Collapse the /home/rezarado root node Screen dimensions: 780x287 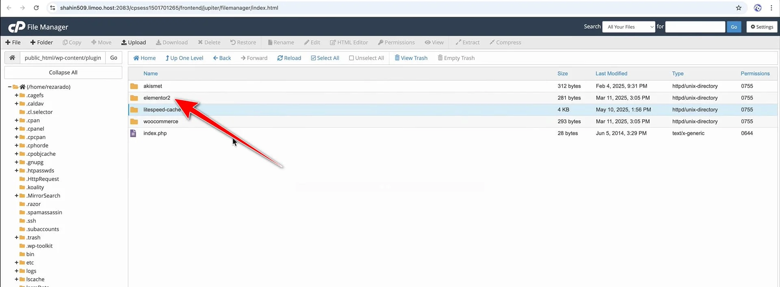pos(9,87)
